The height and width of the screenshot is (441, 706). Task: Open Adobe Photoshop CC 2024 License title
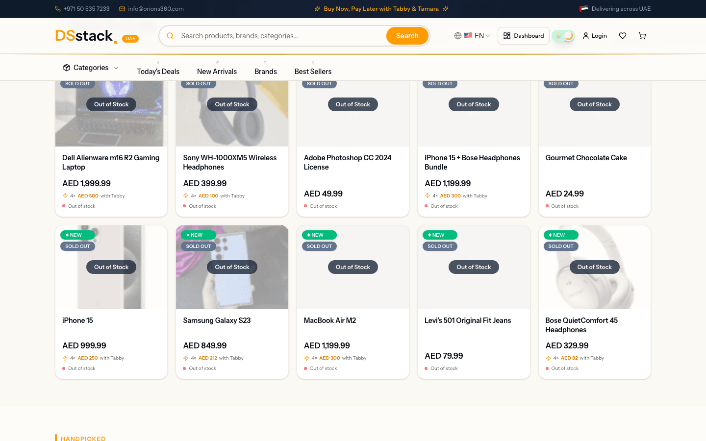point(348,162)
